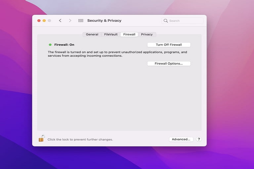Close the Security & Privacy window
Image resolution: width=254 pixels, height=169 pixels.
(x=39, y=20)
